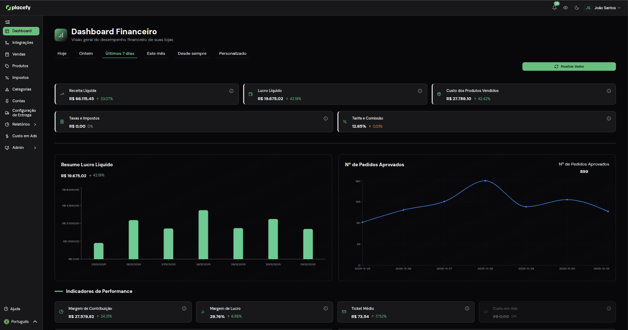Open the Integrações page from the sidebar

[x=22, y=42]
